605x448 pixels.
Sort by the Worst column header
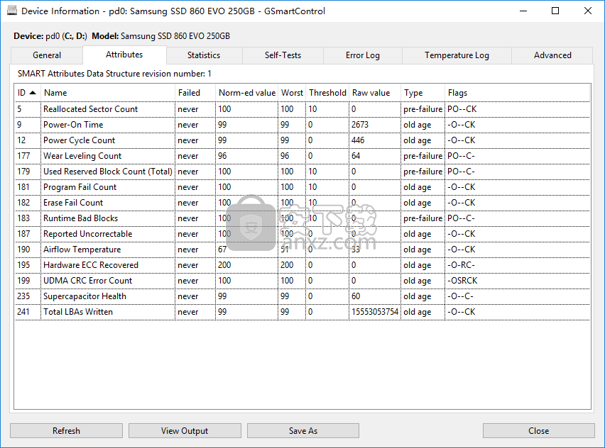pyautogui.click(x=292, y=92)
